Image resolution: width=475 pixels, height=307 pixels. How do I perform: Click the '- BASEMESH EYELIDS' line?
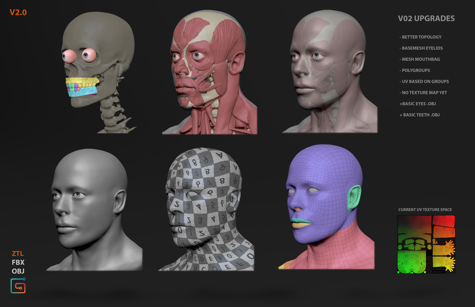click(x=421, y=48)
